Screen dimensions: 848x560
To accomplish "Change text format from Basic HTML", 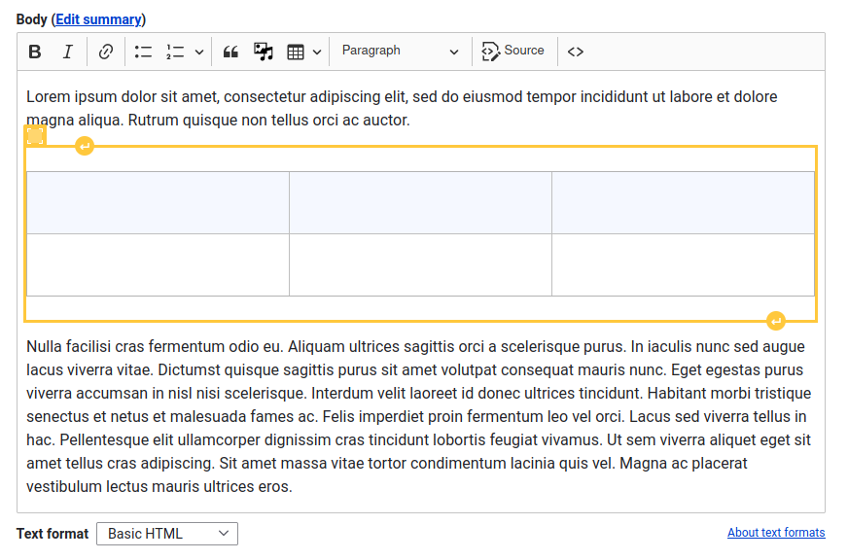I will coord(166,533).
